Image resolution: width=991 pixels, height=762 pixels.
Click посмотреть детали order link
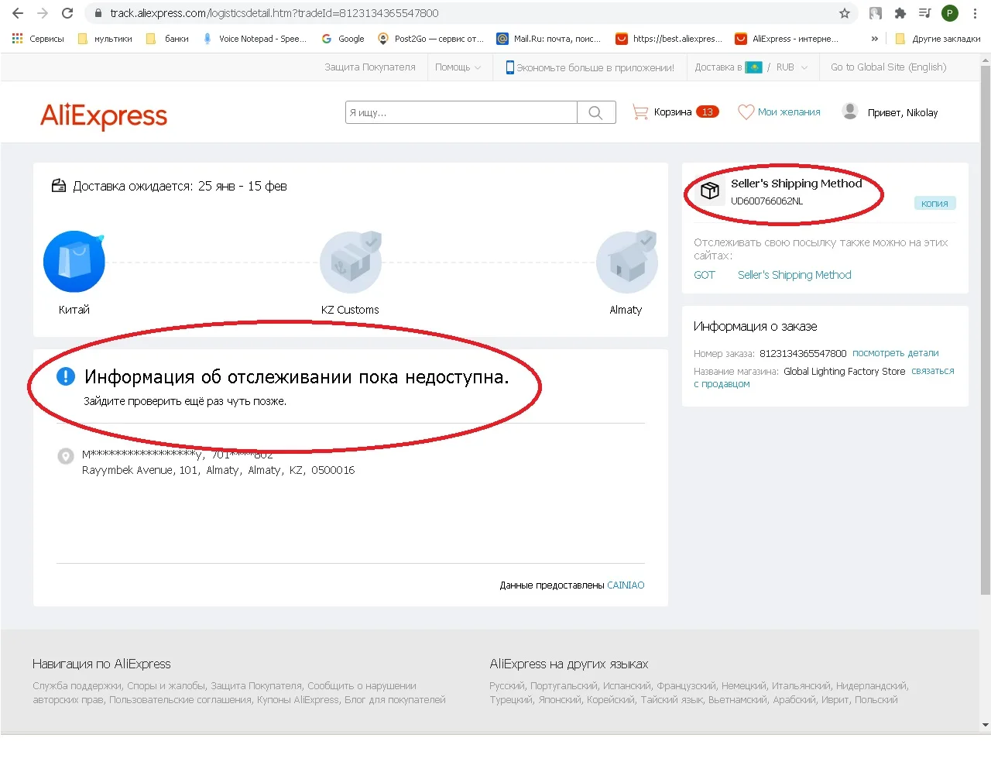(x=896, y=353)
